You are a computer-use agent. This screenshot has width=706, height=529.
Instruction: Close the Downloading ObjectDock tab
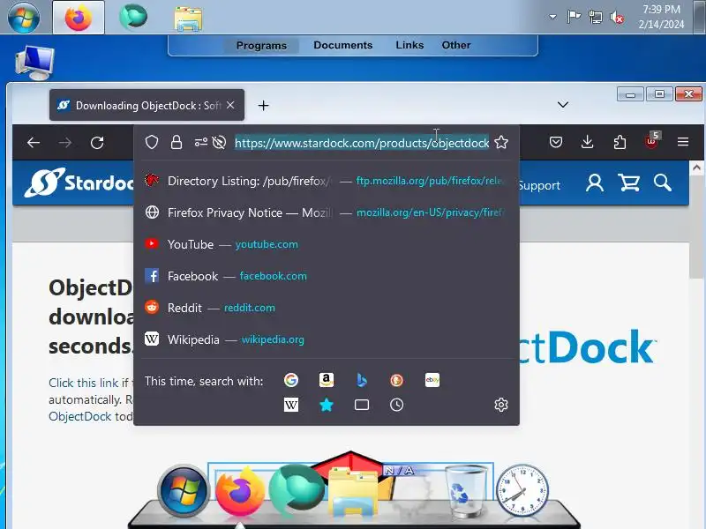tap(230, 105)
